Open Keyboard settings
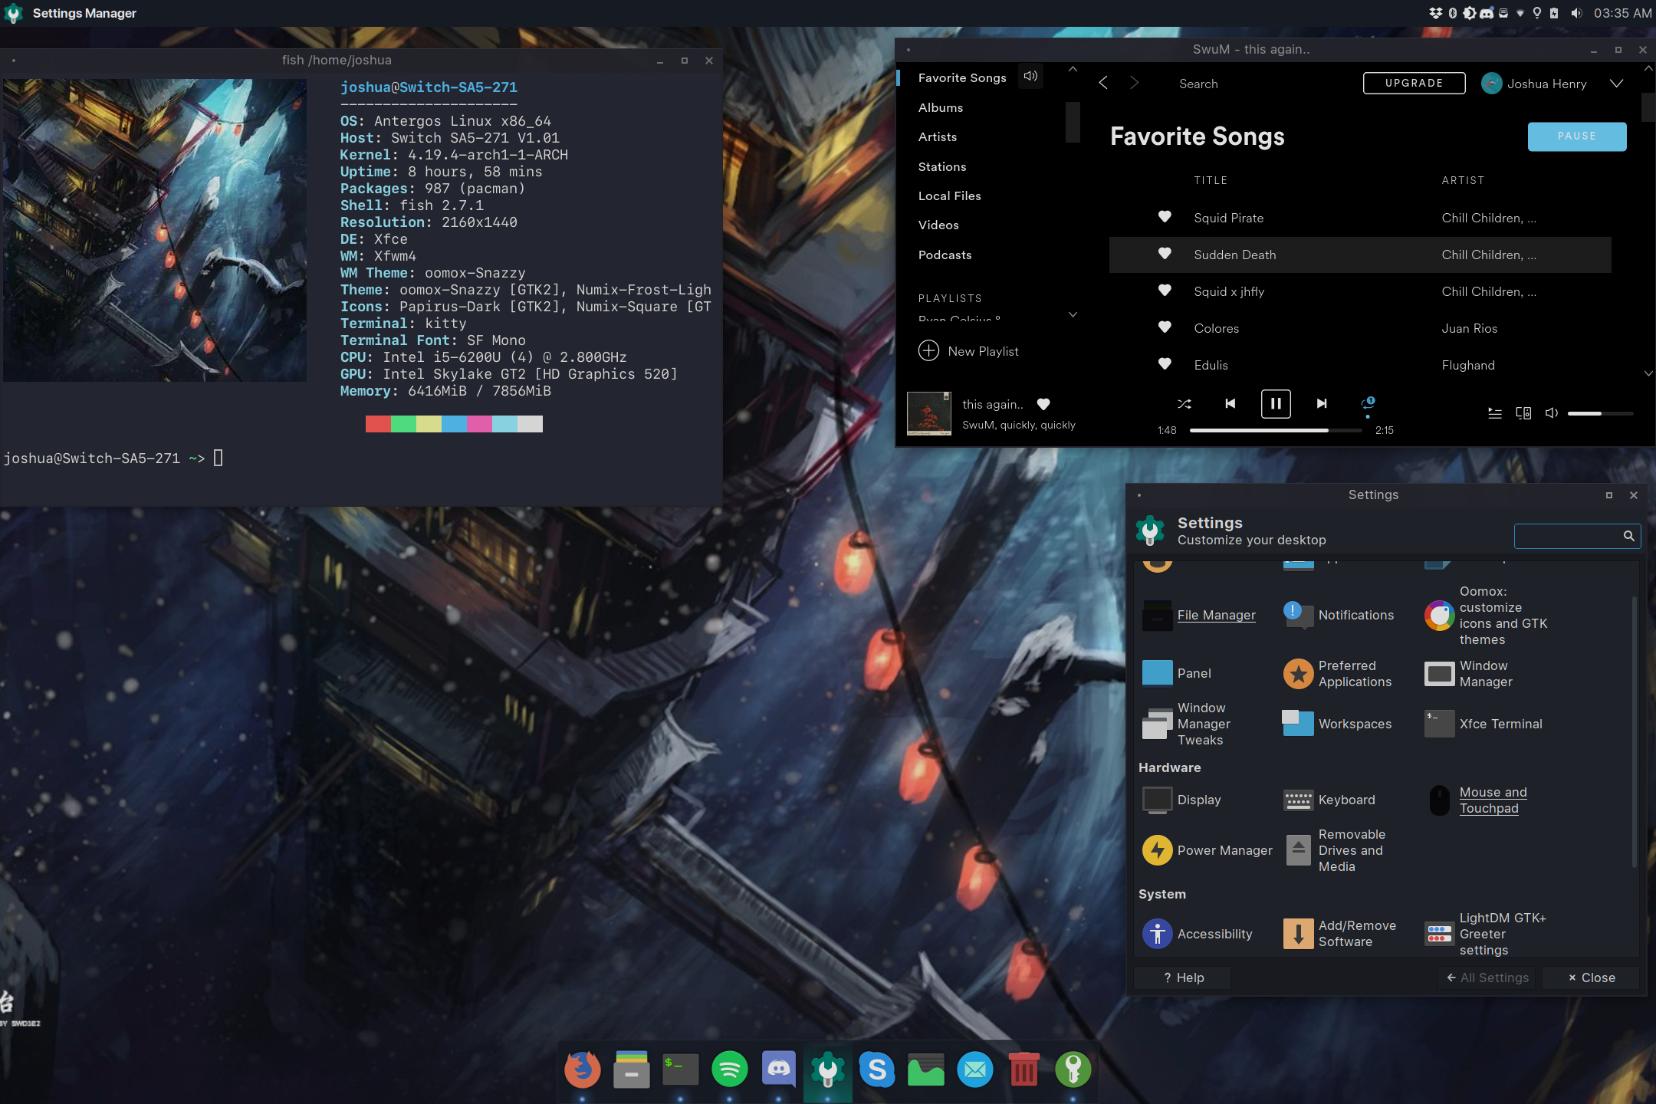 coord(1329,800)
